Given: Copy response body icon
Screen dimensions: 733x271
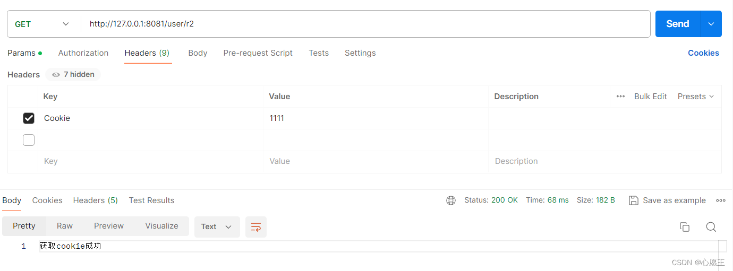Looking at the screenshot, I should [x=685, y=226].
